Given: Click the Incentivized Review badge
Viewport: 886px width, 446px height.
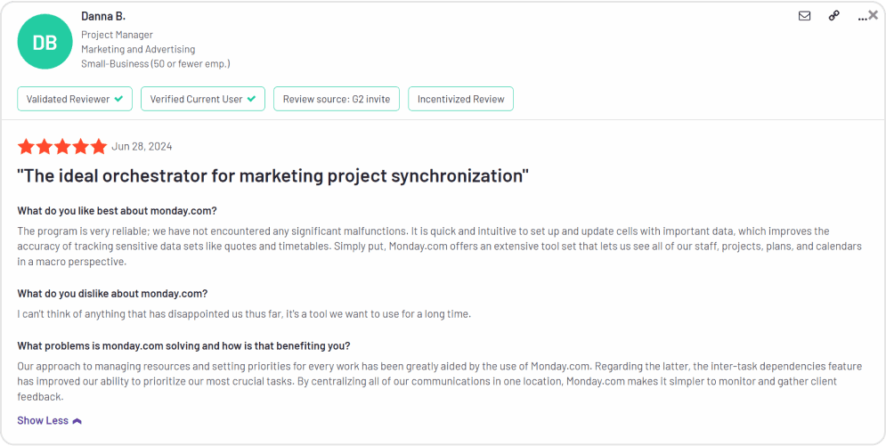Looking at the screenshot, I should [x=460, y=99].
